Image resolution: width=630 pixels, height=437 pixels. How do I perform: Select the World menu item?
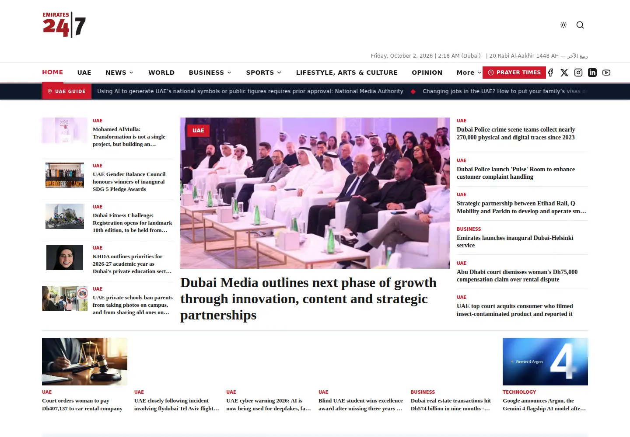coord(161,73)
